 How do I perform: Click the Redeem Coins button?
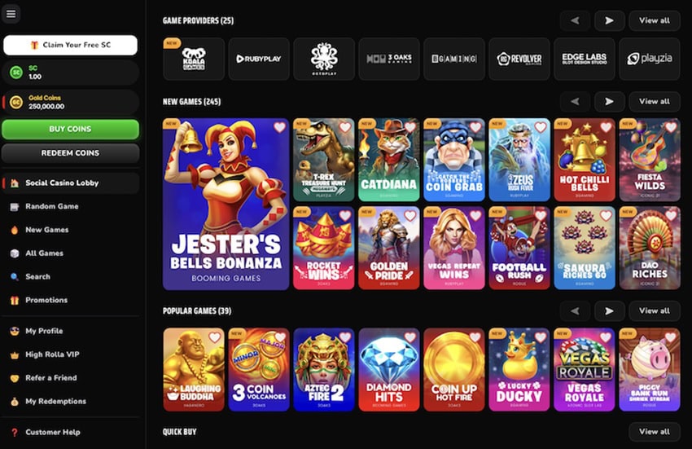[x=70, y=153]
